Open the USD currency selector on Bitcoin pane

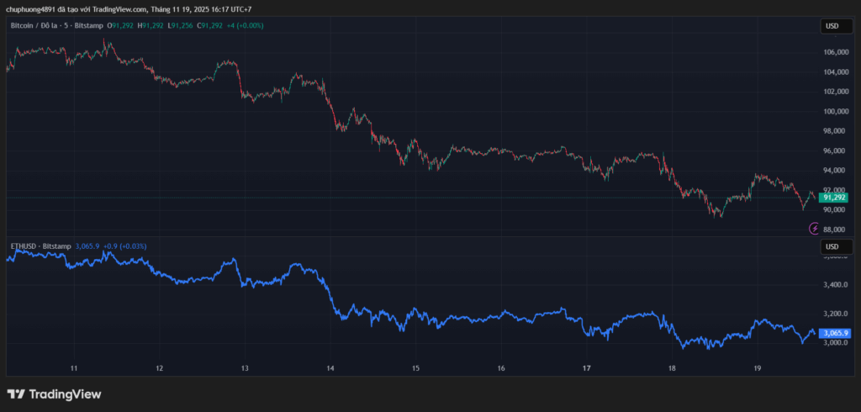[x=832, y=26]
